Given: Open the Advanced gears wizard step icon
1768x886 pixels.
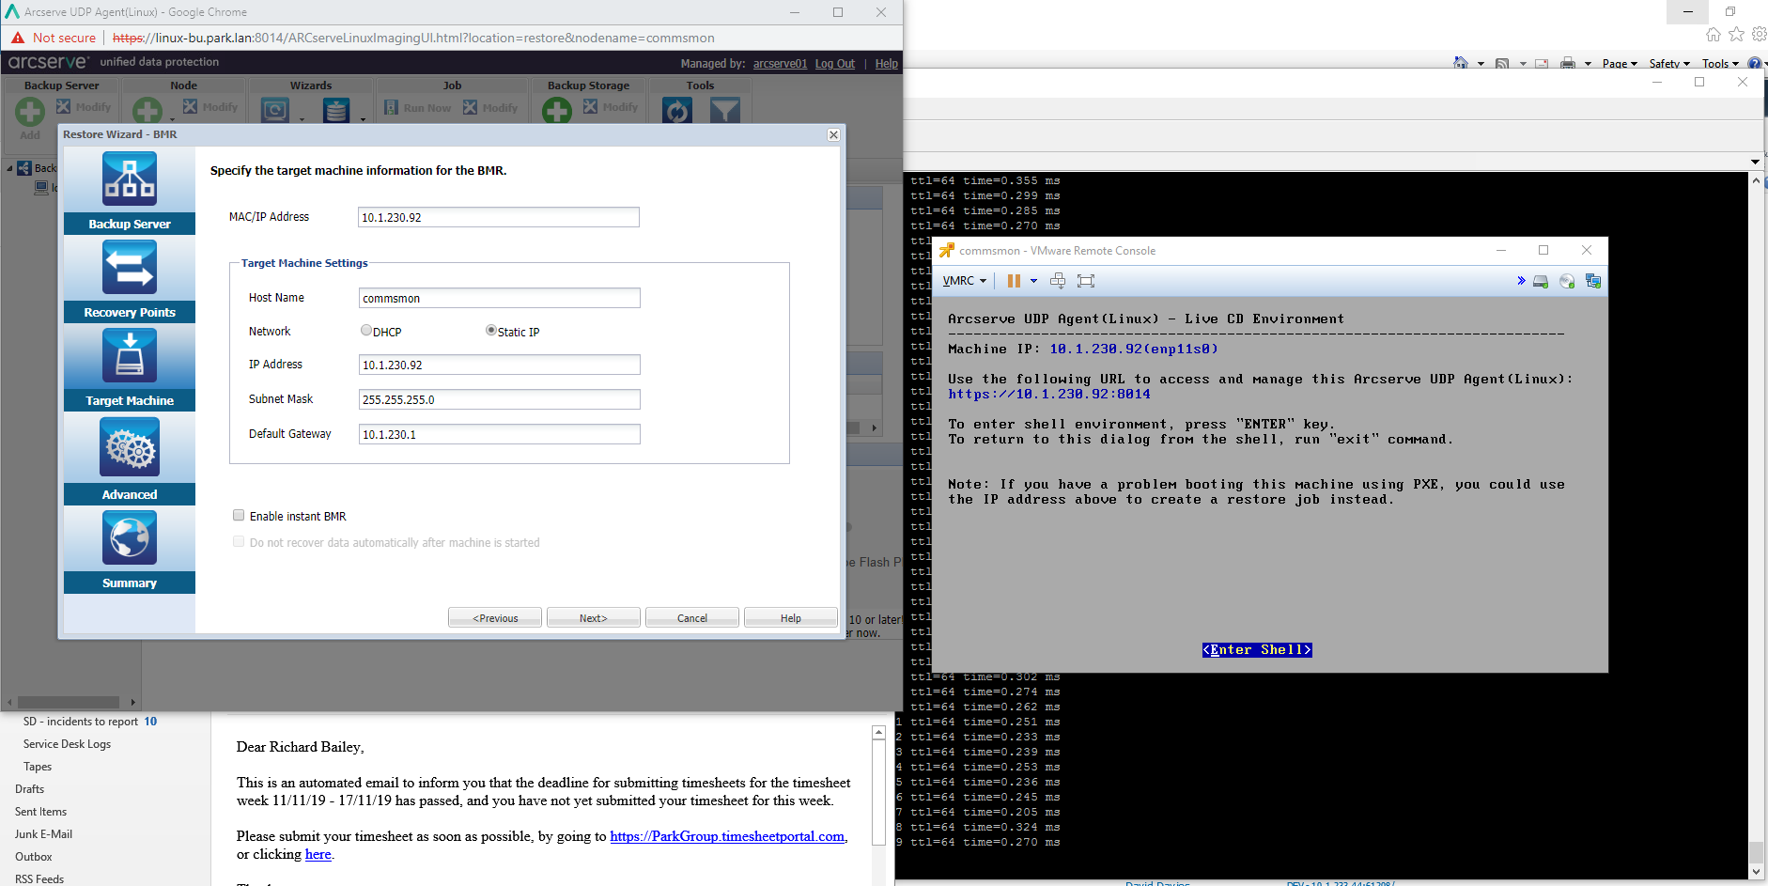Looking at the screenshot, I should tap(130, 447).
